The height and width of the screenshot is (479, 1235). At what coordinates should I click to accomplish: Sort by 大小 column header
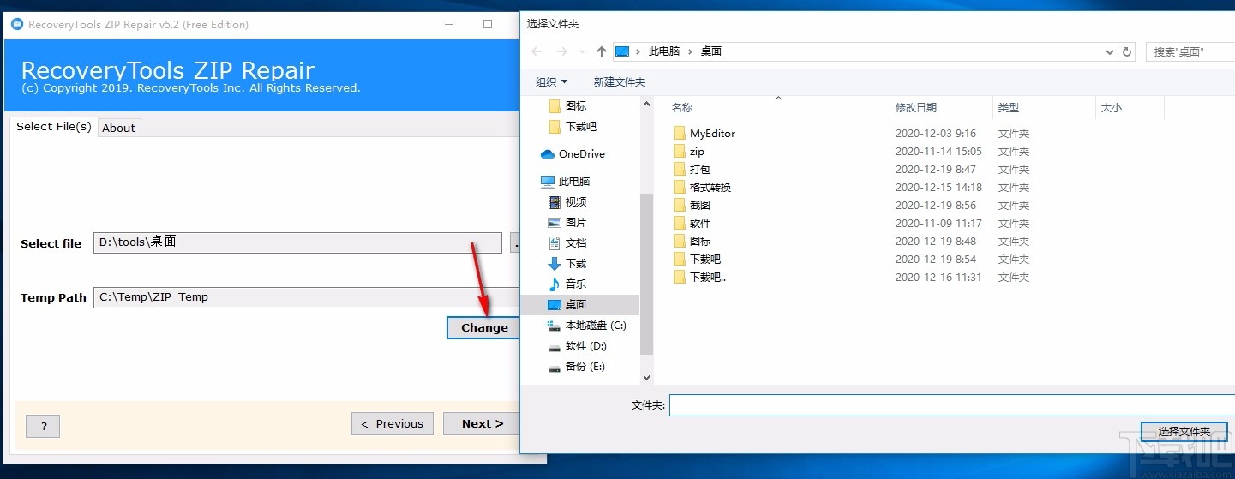point(1111,108)
